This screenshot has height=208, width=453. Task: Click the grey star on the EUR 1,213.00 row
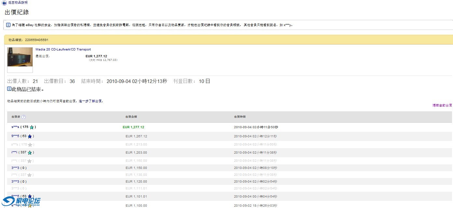point(30,145)
